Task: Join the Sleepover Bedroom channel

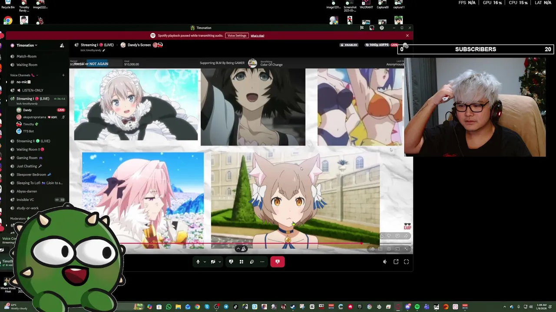Action: (x=37, y=175)
